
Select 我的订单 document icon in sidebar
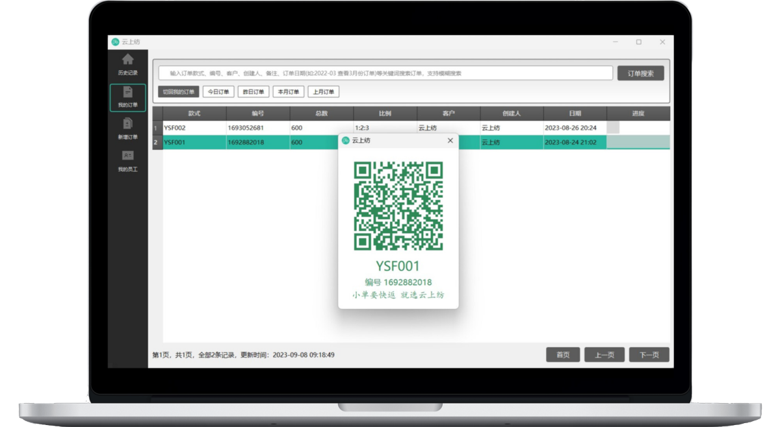click(x=127, y=93)
